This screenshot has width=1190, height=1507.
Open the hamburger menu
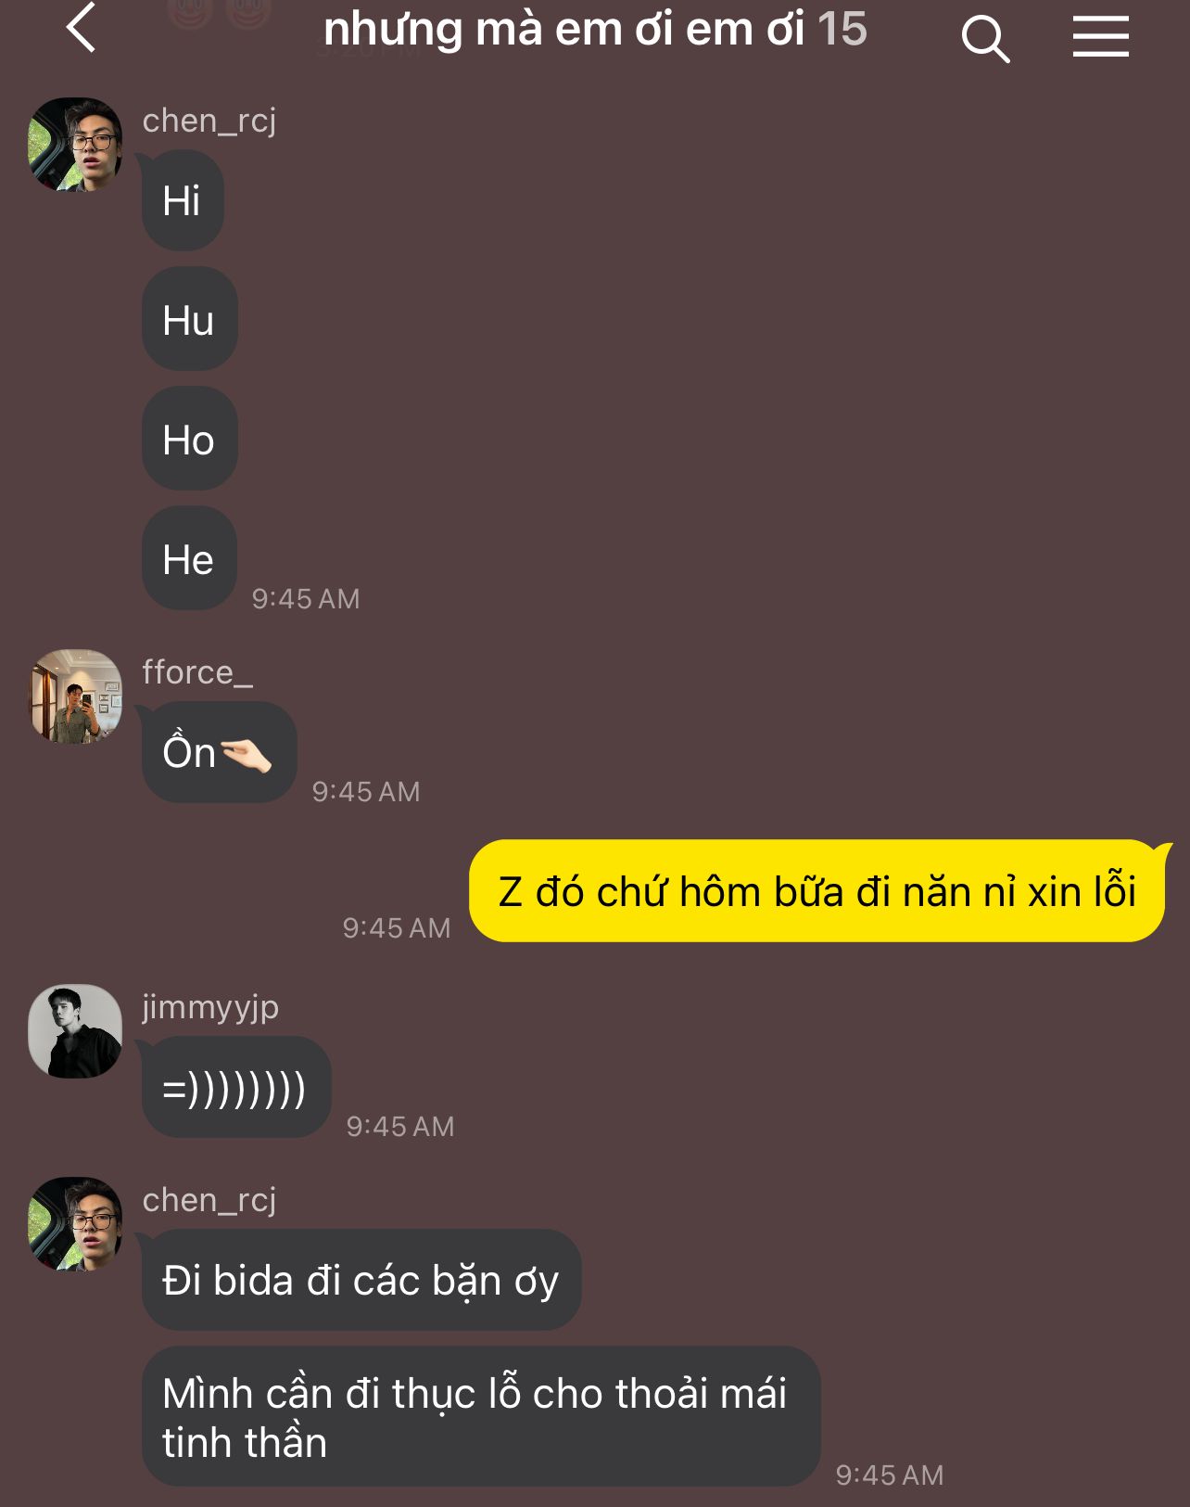(1100, 37)
